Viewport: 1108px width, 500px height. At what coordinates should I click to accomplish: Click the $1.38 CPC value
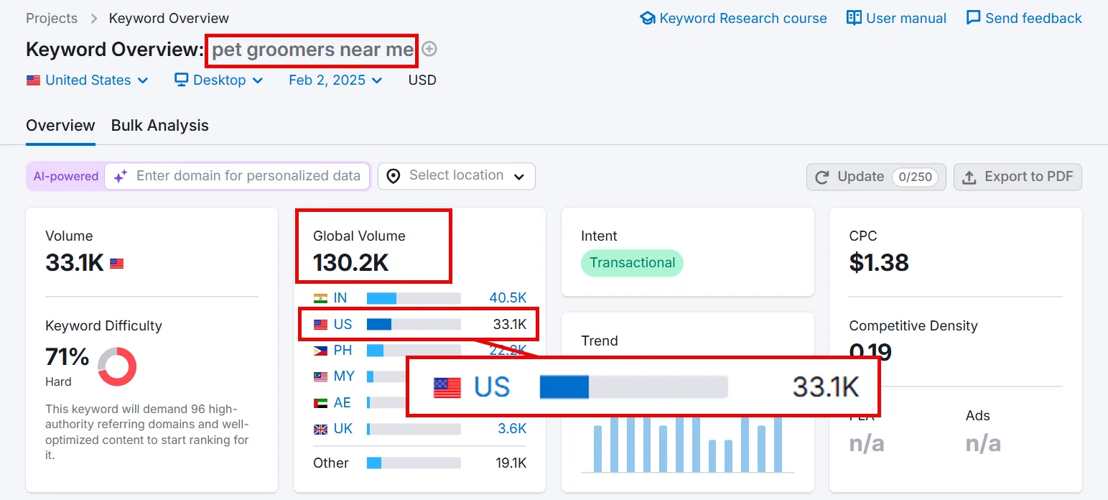[x=879, y=263]
